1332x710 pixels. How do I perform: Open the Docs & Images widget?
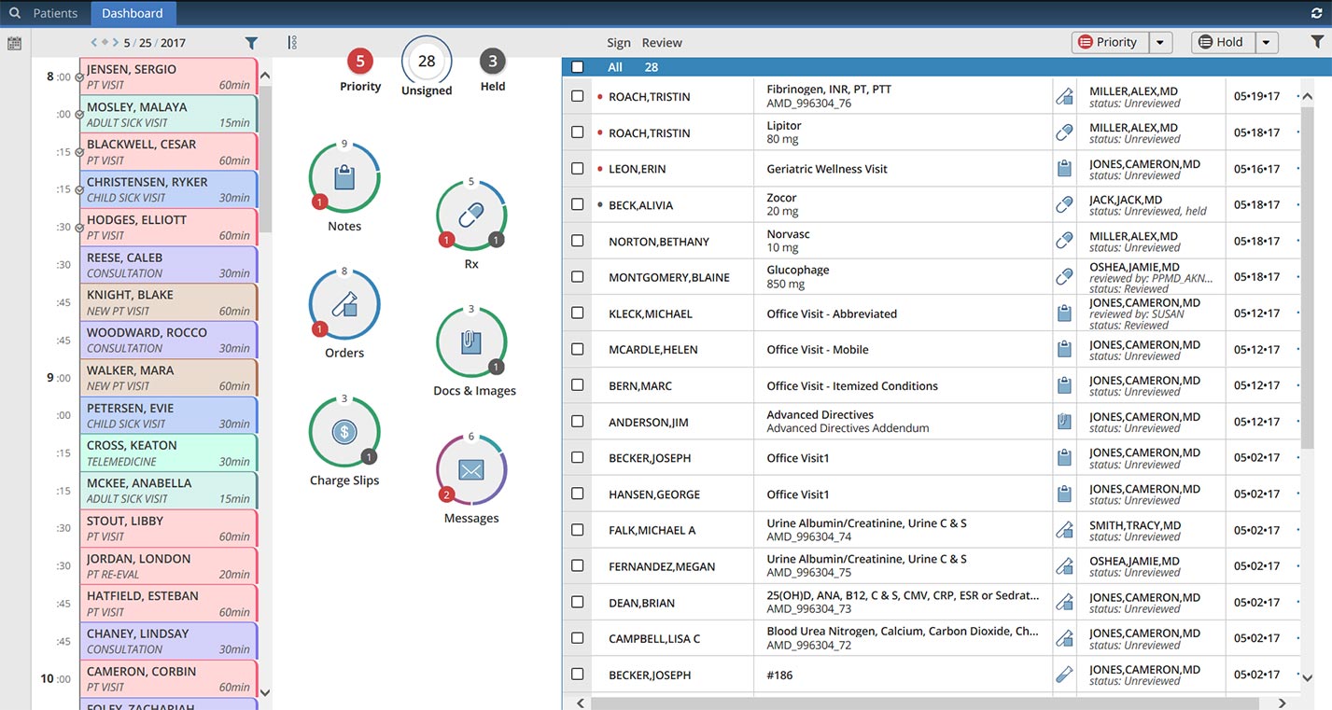coord(470,341)
